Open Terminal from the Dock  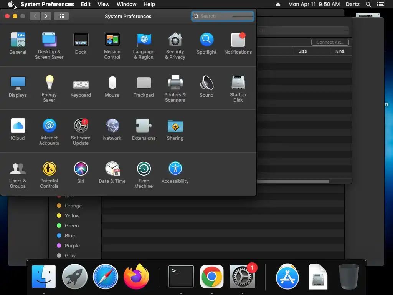(x=181, y=277)
